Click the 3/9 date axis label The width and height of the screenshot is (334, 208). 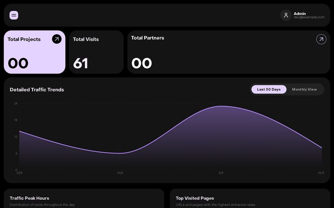pyautogui.click(x=221, y=173)
